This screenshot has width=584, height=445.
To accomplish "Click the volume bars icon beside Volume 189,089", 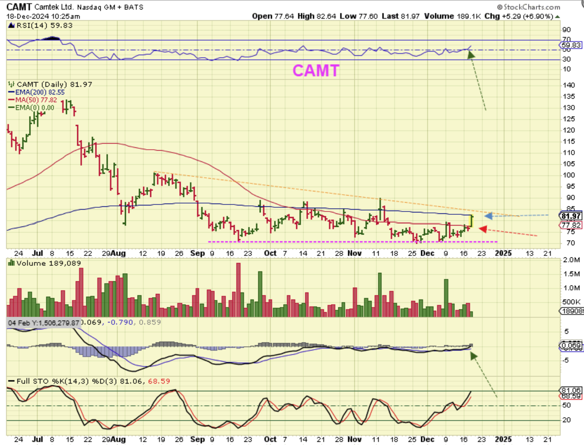I will (x=11, y=263).
